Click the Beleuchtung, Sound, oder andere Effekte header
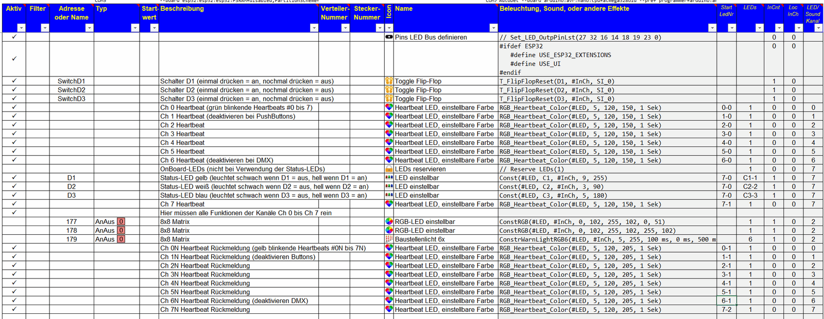 tap(564, 9)
